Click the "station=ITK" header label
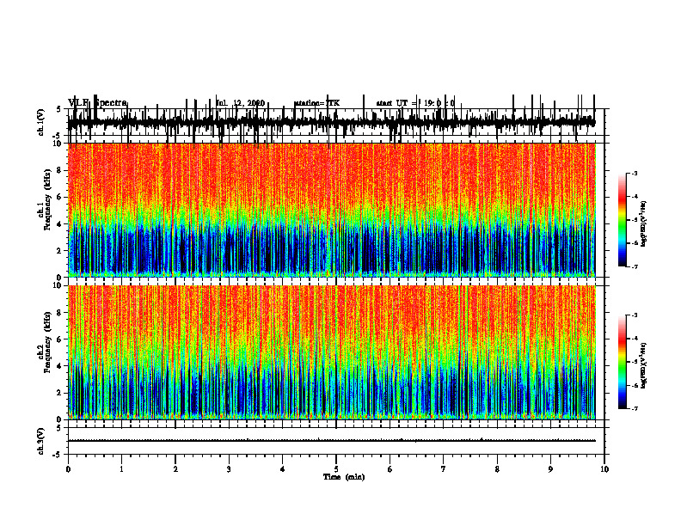The height and width of the screenshot is (526, 681). pyautogui.click(x=317, y=103)
